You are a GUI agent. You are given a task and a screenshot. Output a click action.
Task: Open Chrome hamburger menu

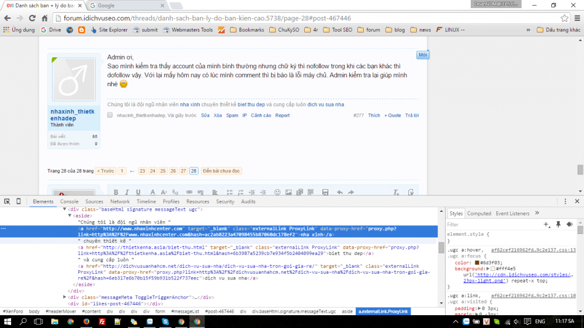pyautogui.click(x=578, y=18)
